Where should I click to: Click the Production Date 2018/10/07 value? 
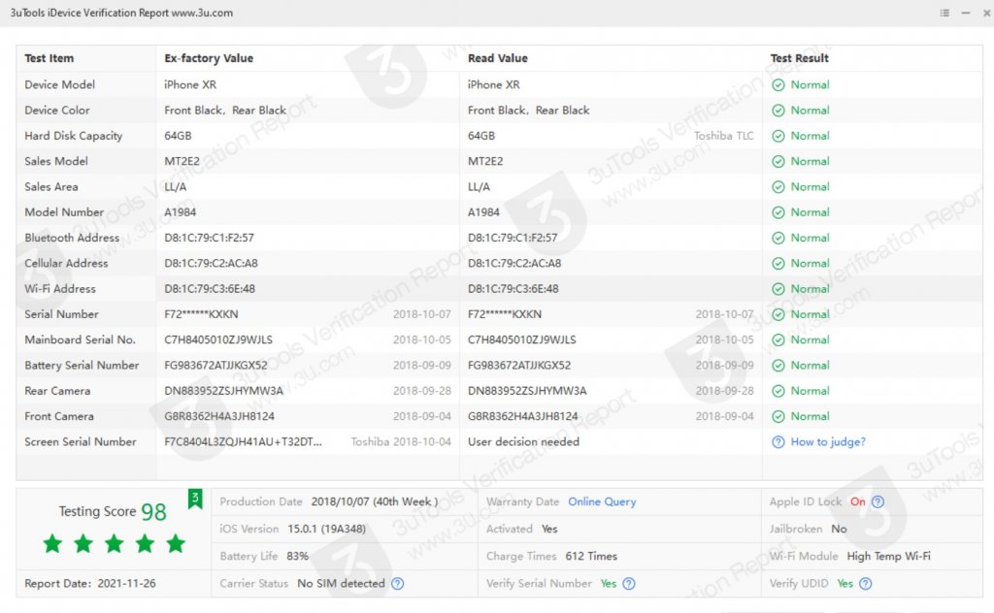click(374, 501)
